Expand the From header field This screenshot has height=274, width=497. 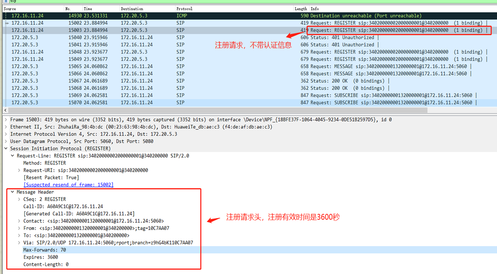click(x=19, y=228)
